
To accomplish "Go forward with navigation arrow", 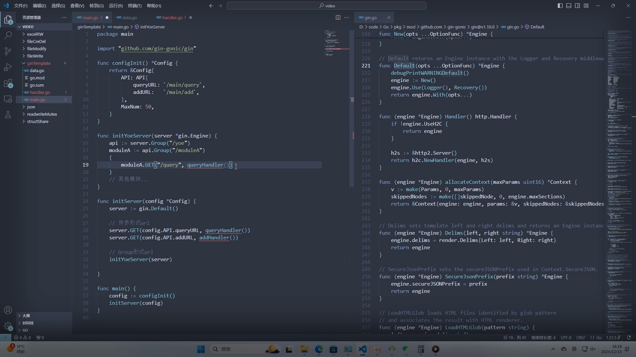I will point(220,6).
